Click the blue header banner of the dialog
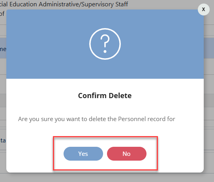This screenshot has height=182, width=214. (105, 44)
